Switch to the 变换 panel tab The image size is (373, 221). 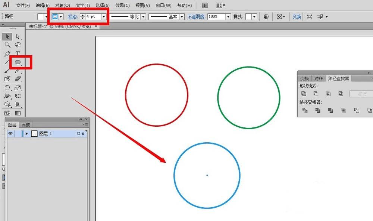point(304,78)
